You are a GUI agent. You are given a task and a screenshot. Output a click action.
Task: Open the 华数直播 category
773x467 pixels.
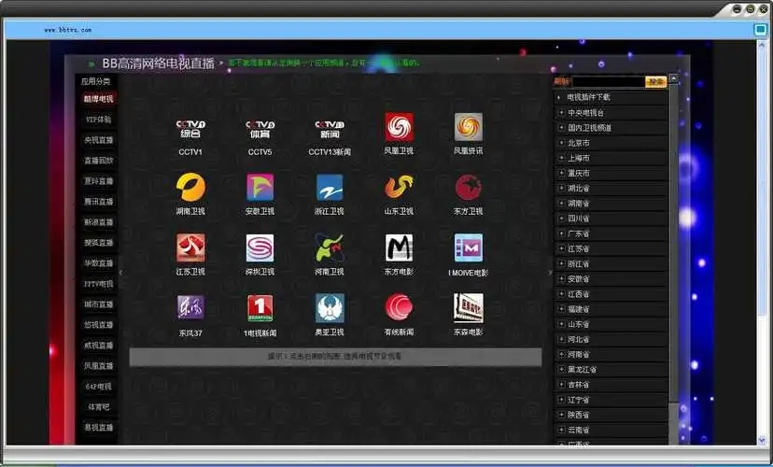point(99,262)
